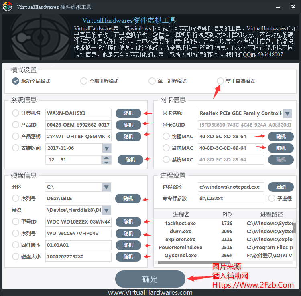Randomize the 磁盘大小 value
301x296 pixels.
(128, 257)
